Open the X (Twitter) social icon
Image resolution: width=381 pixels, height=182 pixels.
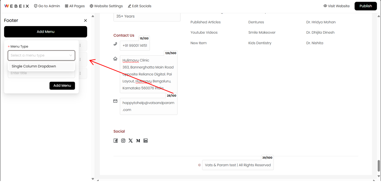(131, 140)
